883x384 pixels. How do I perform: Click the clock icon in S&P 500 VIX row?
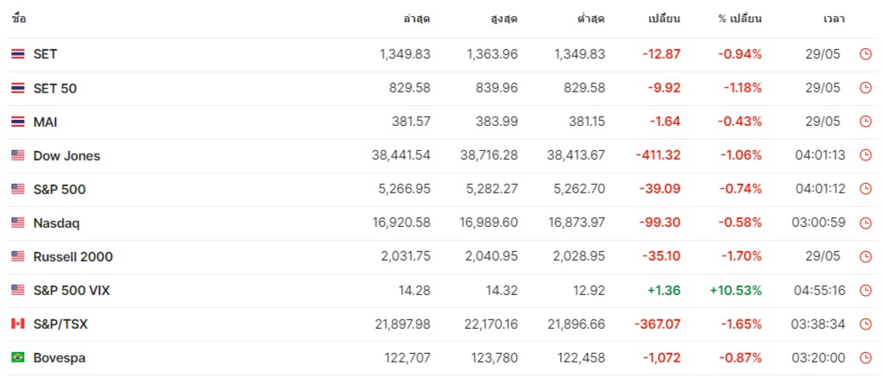(865, 291)
